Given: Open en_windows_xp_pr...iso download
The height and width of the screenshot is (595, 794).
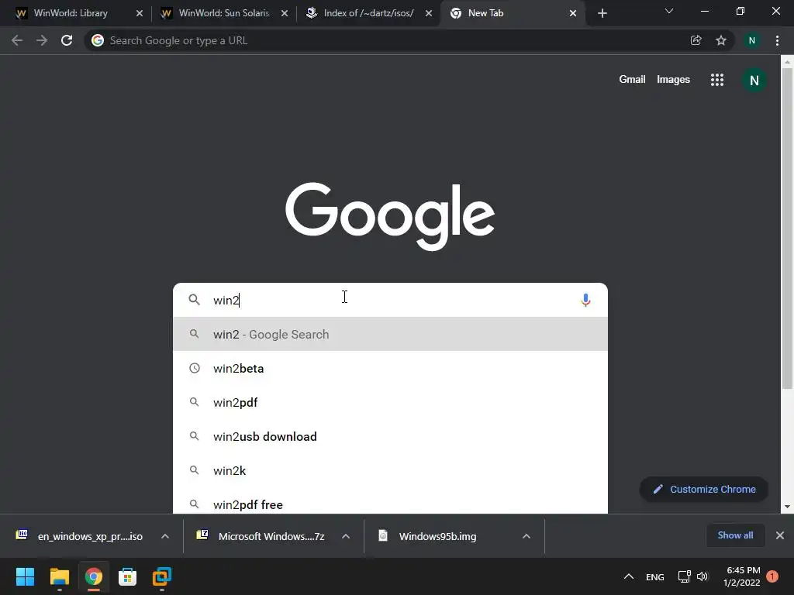Looking at the screenshot, I should [80, 536].
